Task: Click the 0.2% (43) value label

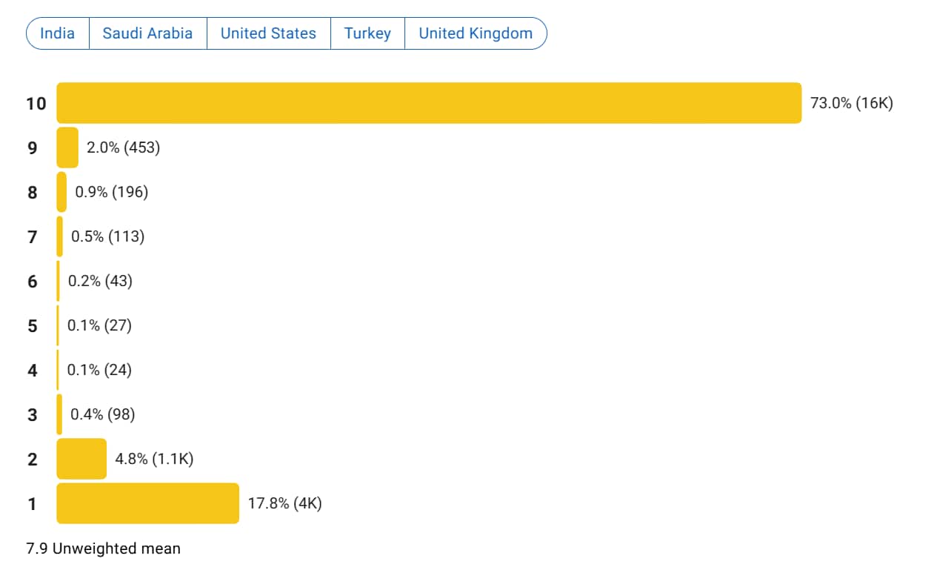Action: coord(100,281)
